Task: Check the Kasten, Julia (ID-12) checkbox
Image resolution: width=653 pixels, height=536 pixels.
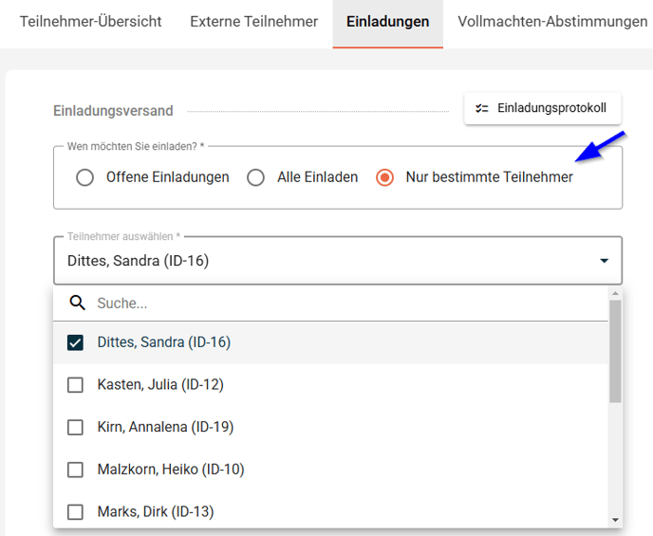Action: pos(75,385)
